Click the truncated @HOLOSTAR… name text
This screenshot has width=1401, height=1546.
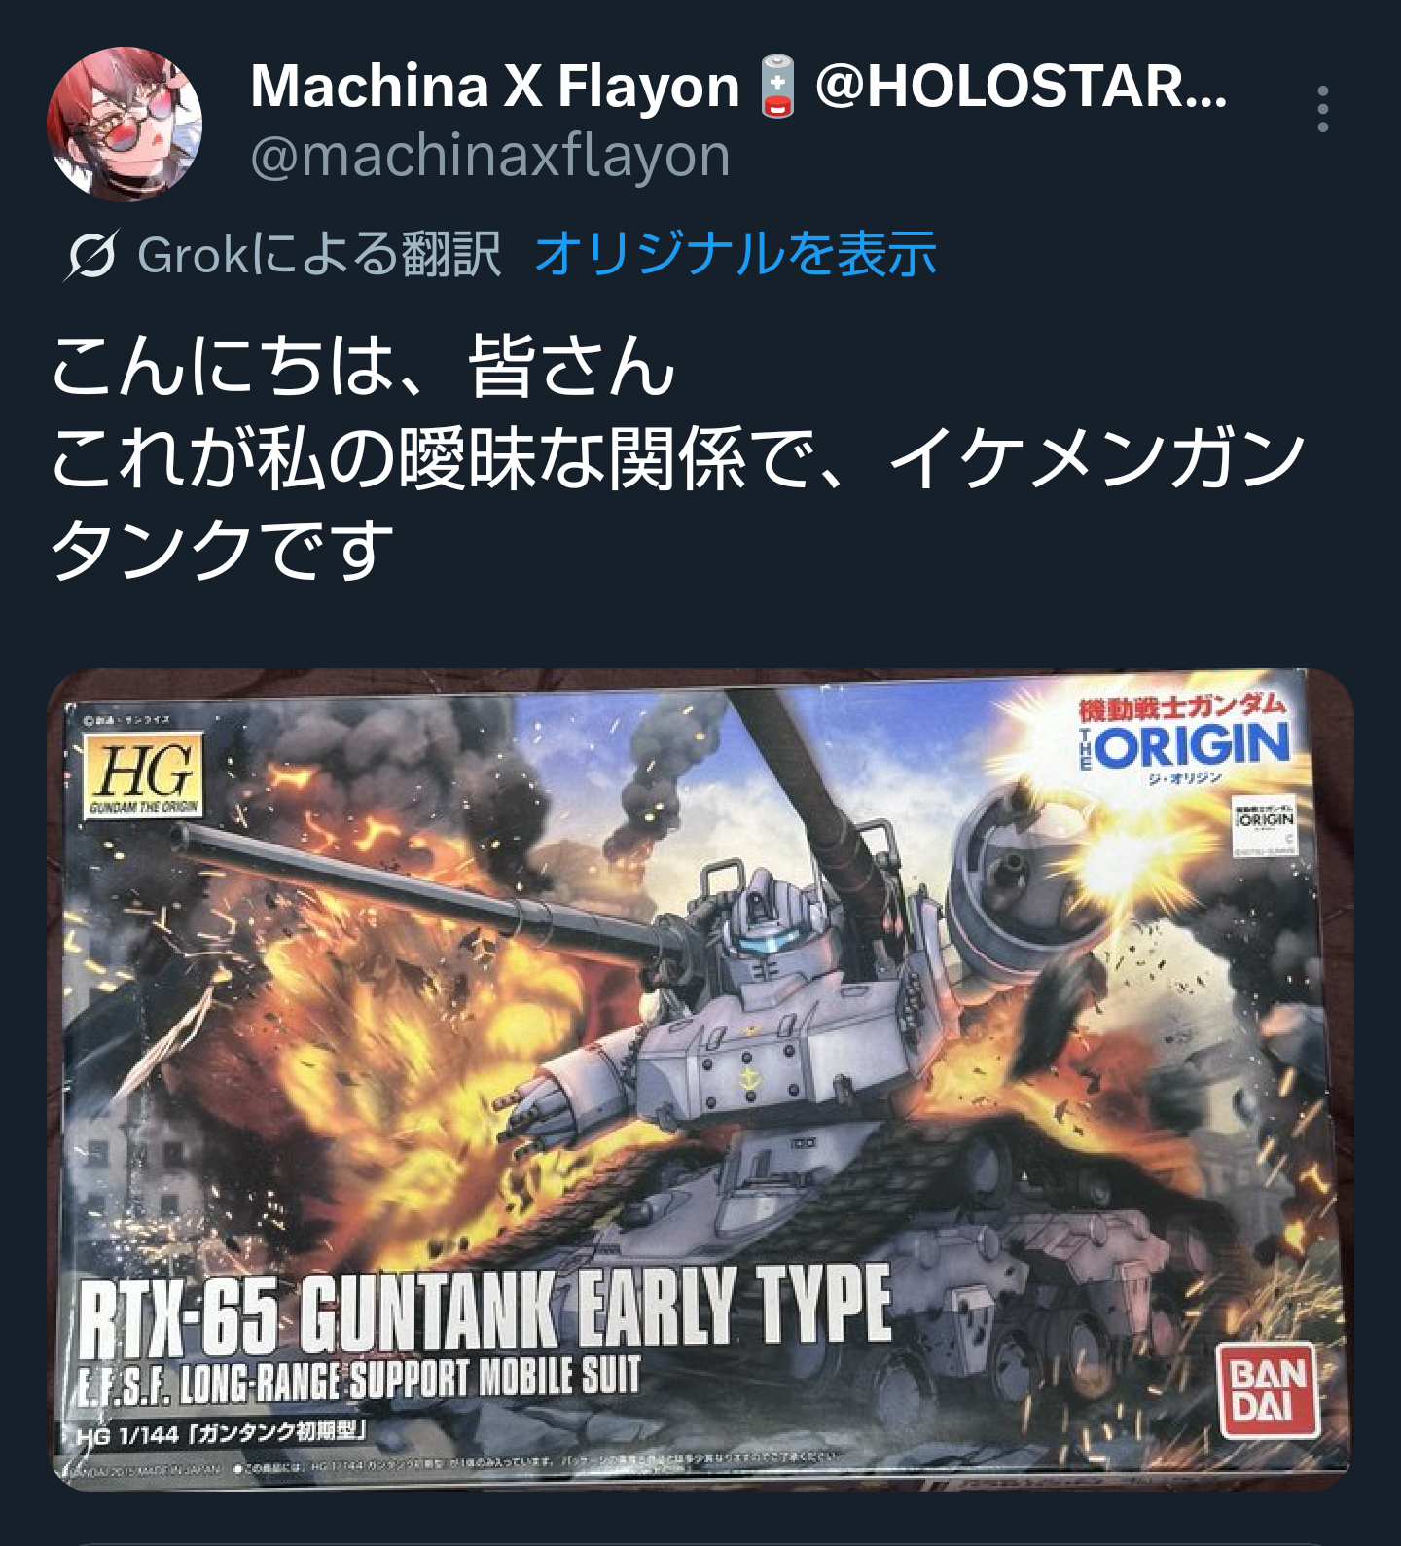(x=1022, y=86)
